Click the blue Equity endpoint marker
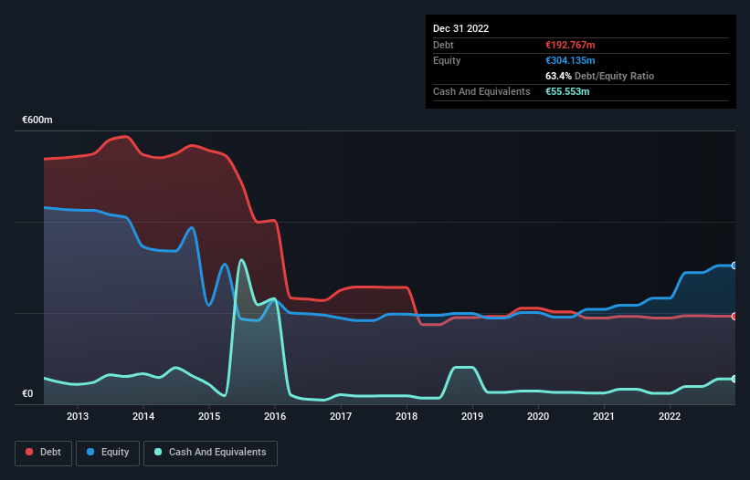The height and width of the screenshot is (480, 750). [x=734, y=266]
